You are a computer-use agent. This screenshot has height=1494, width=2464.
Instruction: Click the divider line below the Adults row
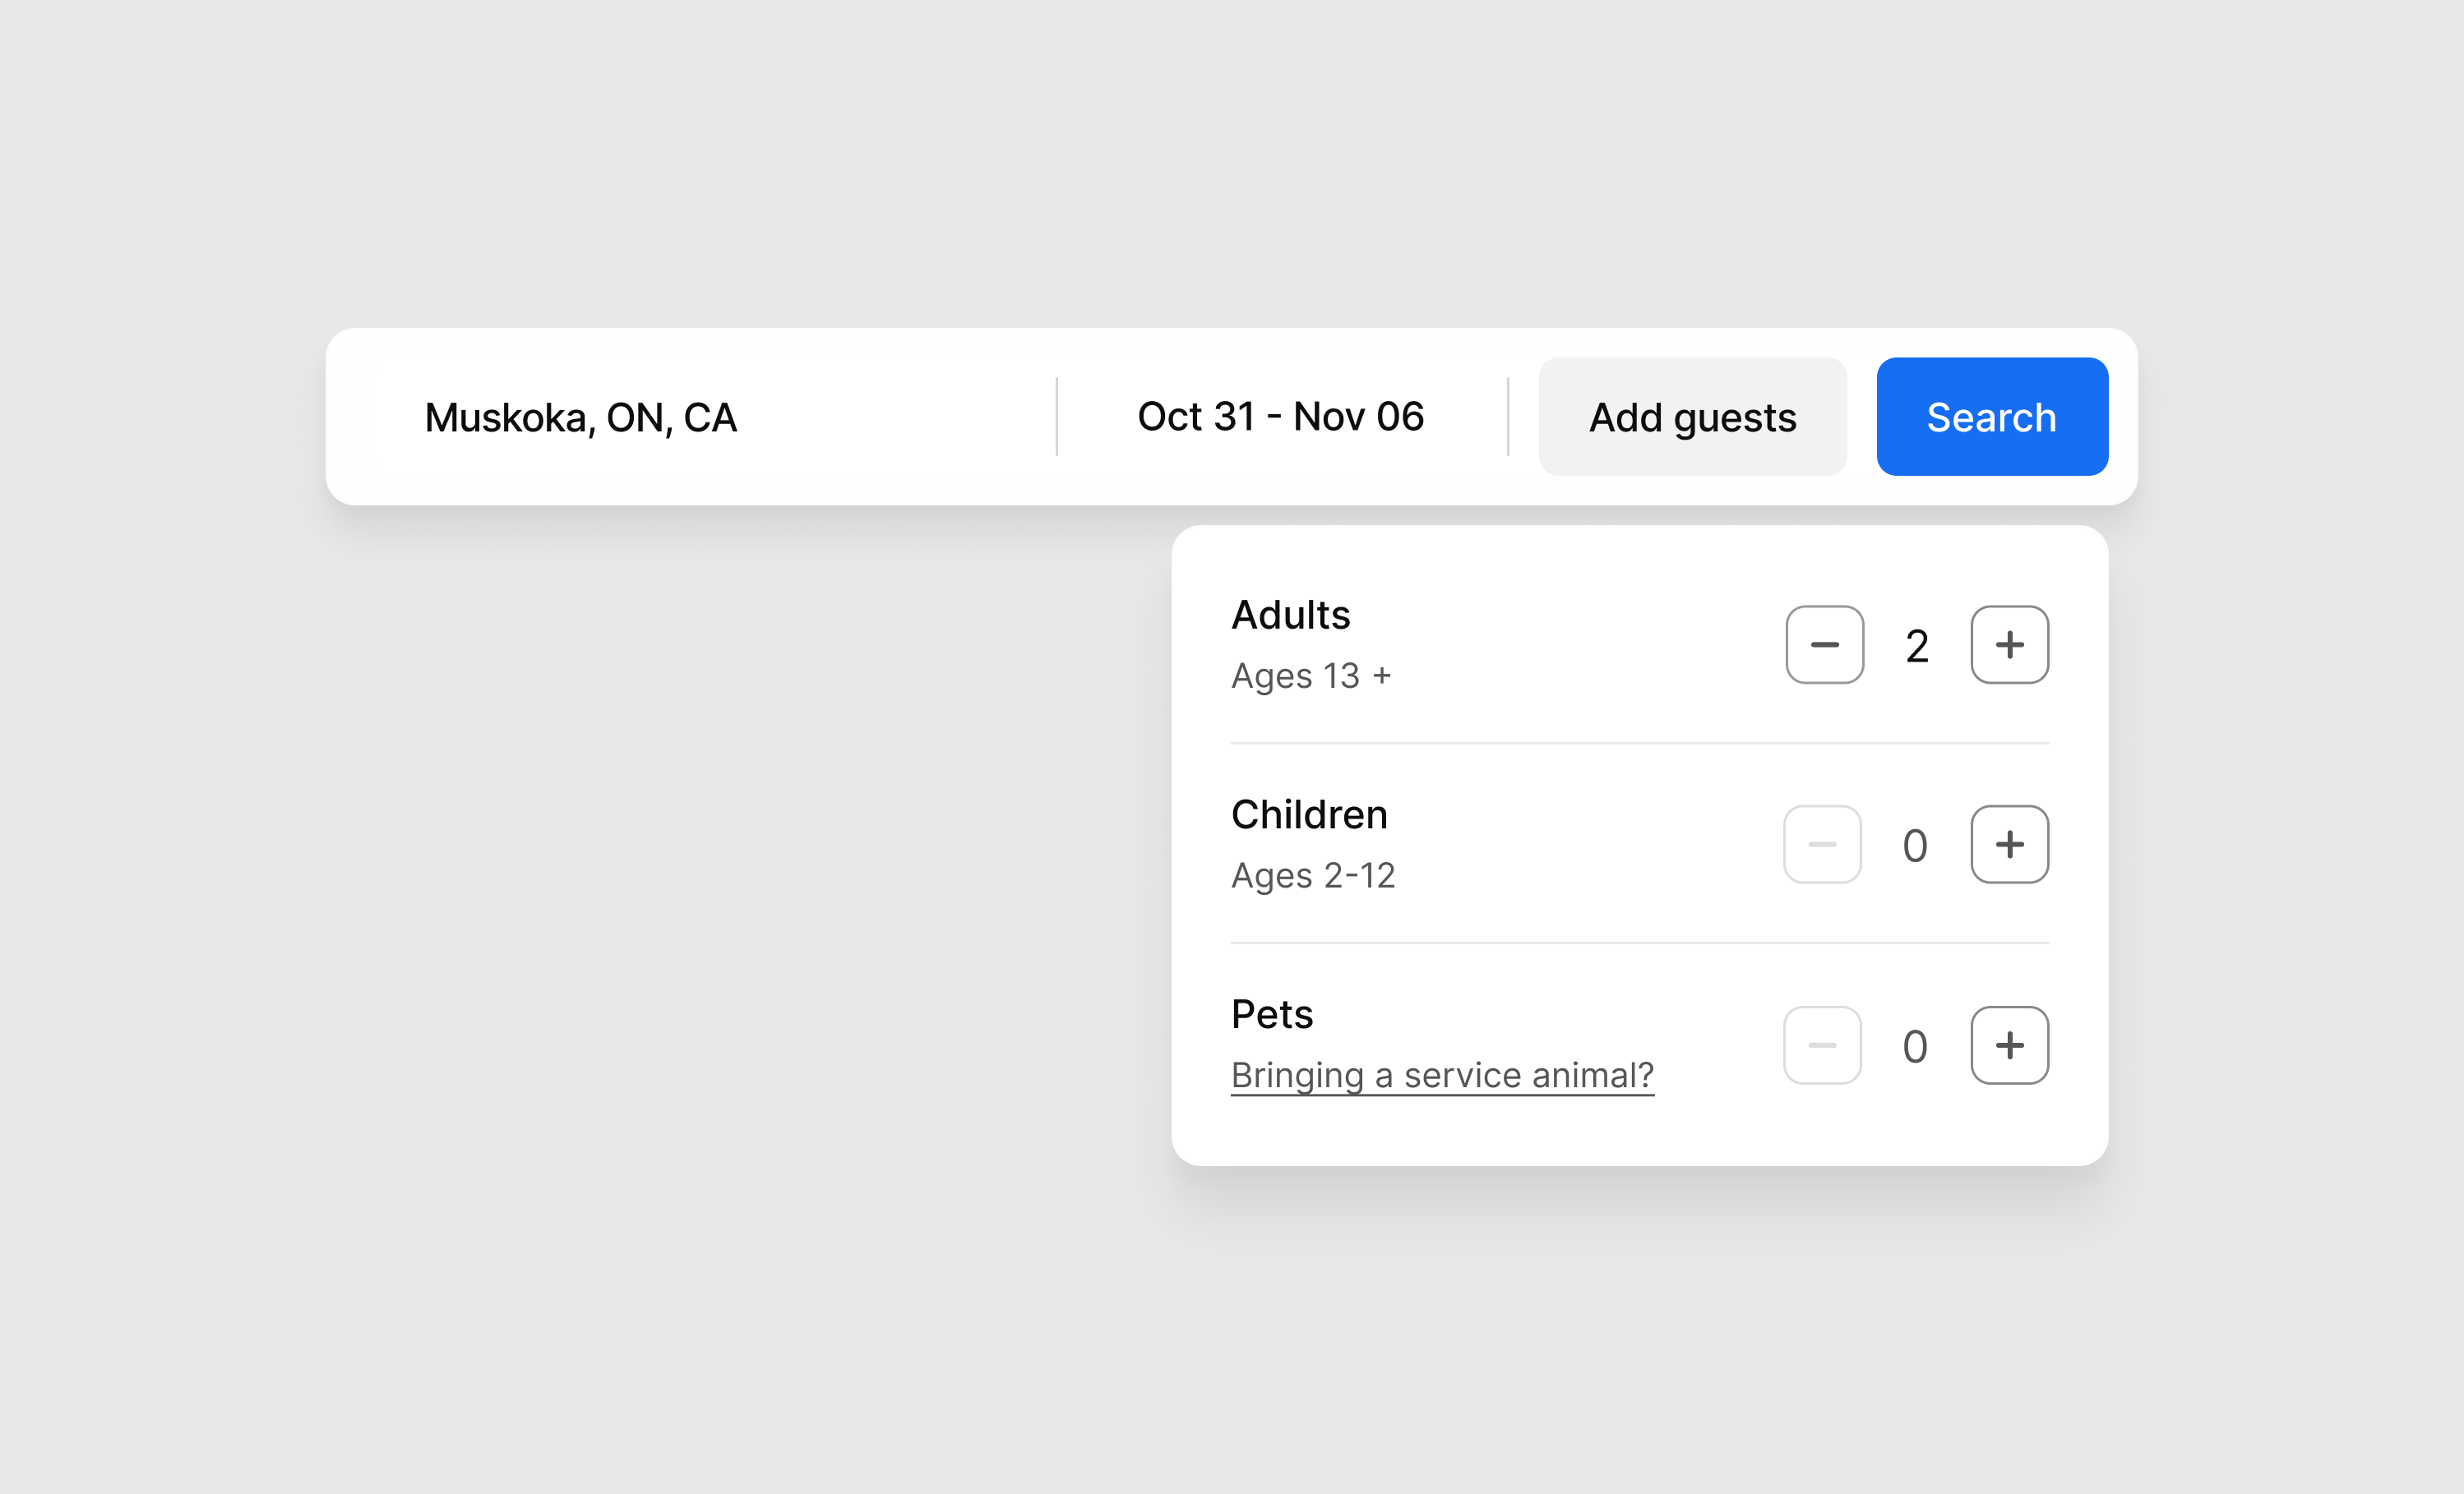pyautogui.click(x=1639, y=743)
